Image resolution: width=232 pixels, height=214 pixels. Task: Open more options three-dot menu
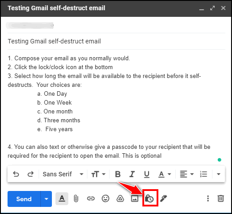[208, 198]
